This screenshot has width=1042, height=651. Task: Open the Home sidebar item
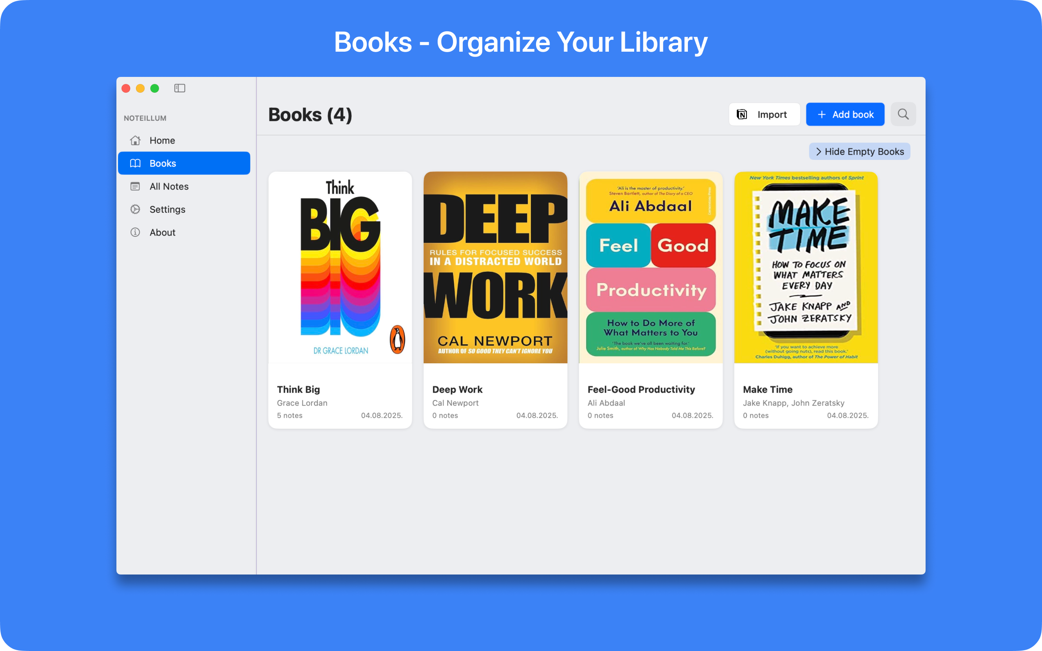coord(162,140)
